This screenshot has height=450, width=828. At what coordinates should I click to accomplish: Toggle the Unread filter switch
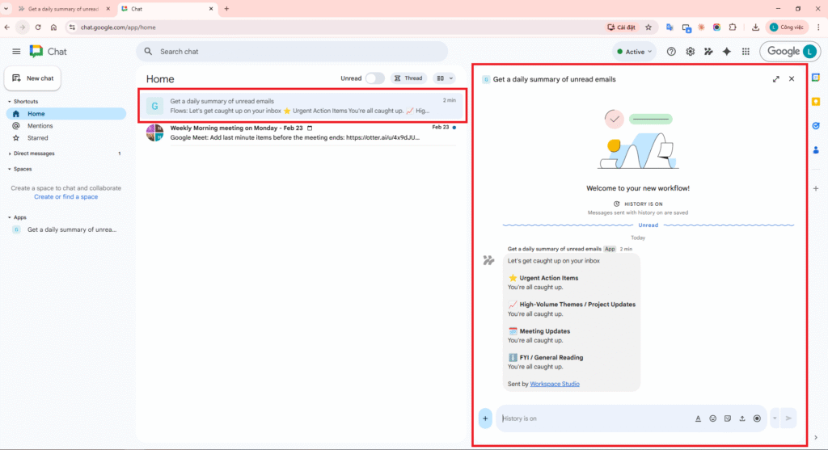(374, 78)
